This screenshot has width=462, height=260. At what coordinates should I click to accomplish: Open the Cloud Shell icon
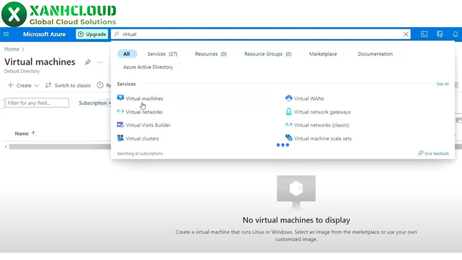(424, 34)
